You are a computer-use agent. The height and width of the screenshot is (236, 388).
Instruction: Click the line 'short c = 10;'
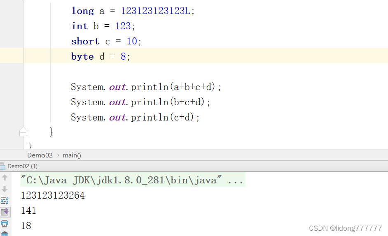[x=106, y=41]
